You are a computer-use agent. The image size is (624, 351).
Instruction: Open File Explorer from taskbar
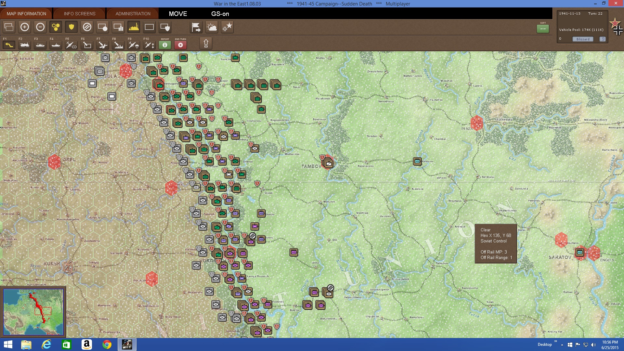point(26,344)
